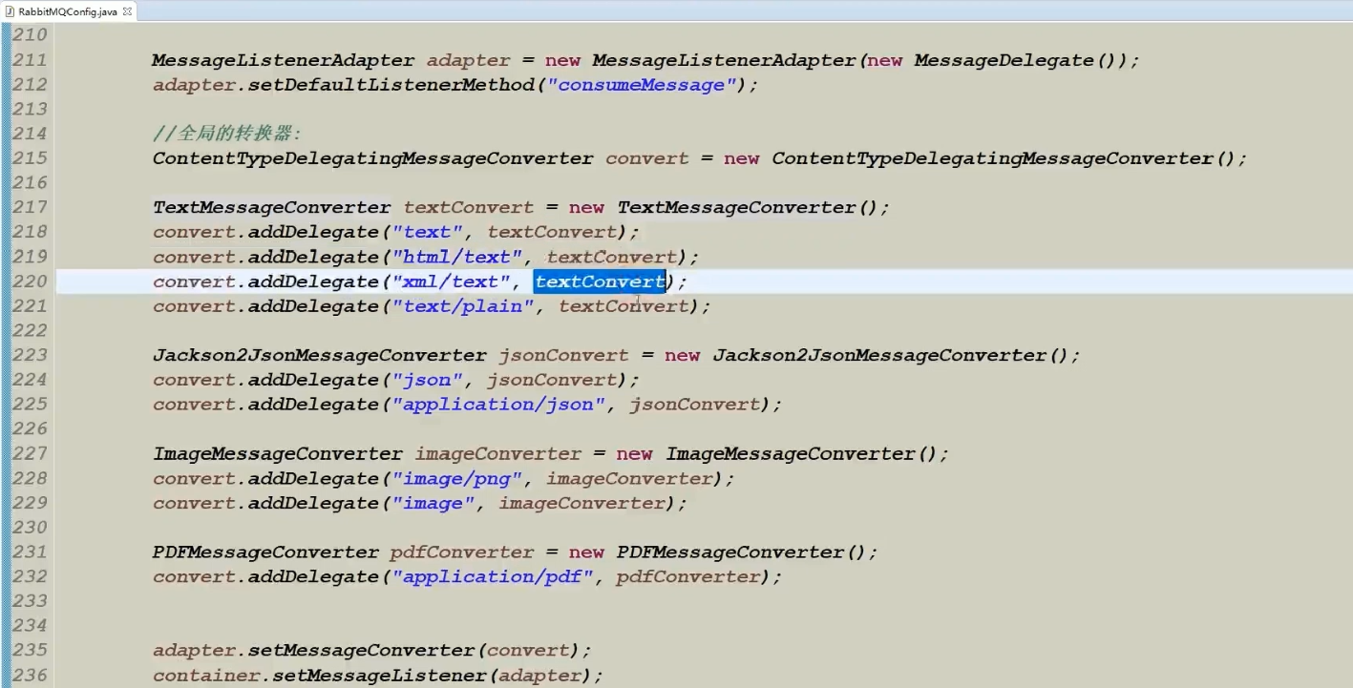This screenshot has height=688, width=1353.
Task: Click the ContentTypeDelegatingMessageConverter constructor on line 215
Action: click(x=991, y=158)
